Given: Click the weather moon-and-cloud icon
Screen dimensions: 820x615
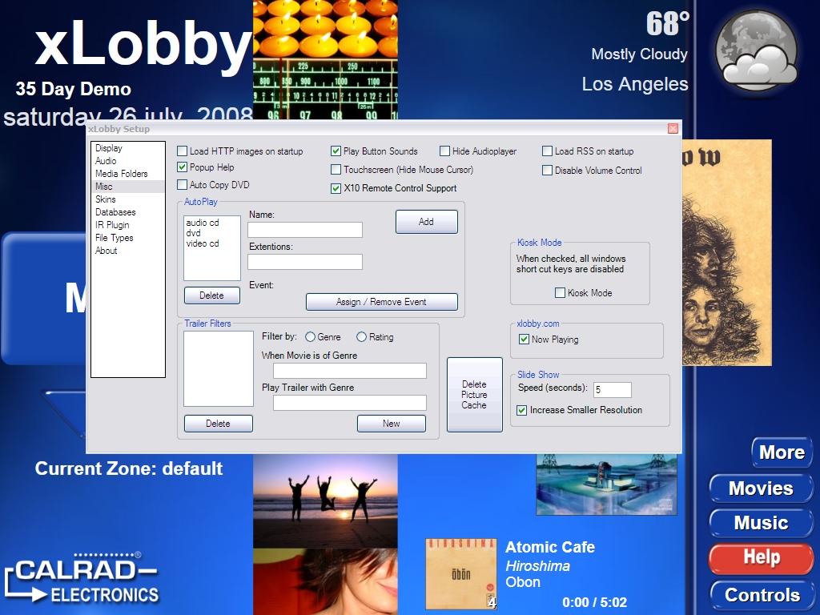Looking at the screenshot, I should click(756, 51).
